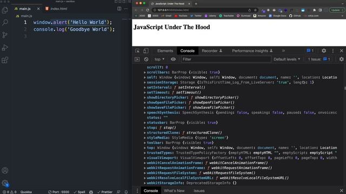Expand the sessionStorage property
Screen dimensions: 346x194
pyautogui.click(x=145, y=82)
